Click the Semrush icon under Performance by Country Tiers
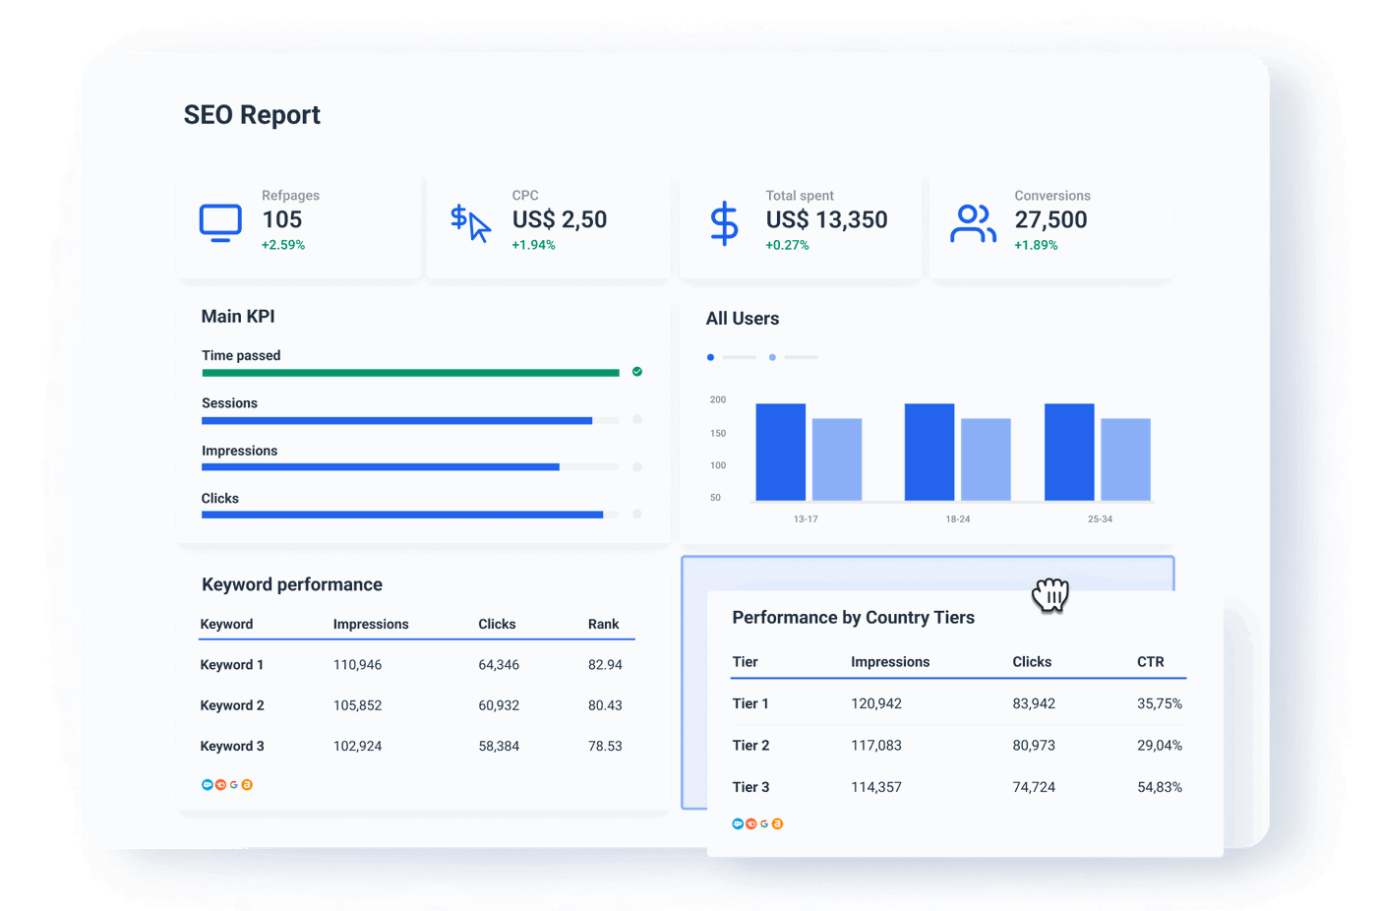The width and height of the screenshot is (1377, 911). click(750, 823)
